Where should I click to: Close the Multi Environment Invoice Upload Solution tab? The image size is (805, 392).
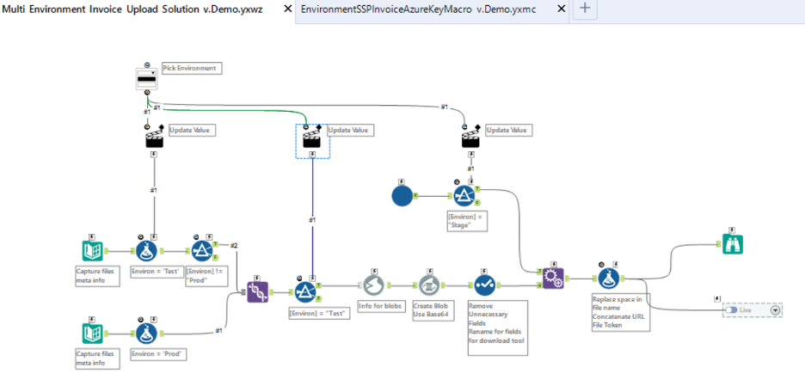click(x=287, y=9)
